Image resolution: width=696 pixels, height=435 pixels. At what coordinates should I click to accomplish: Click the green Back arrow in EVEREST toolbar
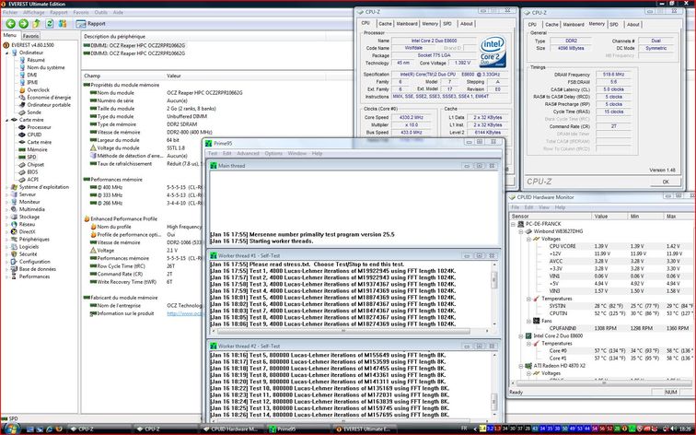(x=11, y=24)
